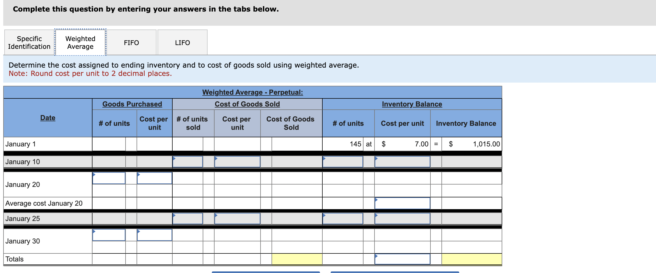Click the Cost of Goods Sold header link
This screenshot has height=273, width=656.
[x=247, y=104]
